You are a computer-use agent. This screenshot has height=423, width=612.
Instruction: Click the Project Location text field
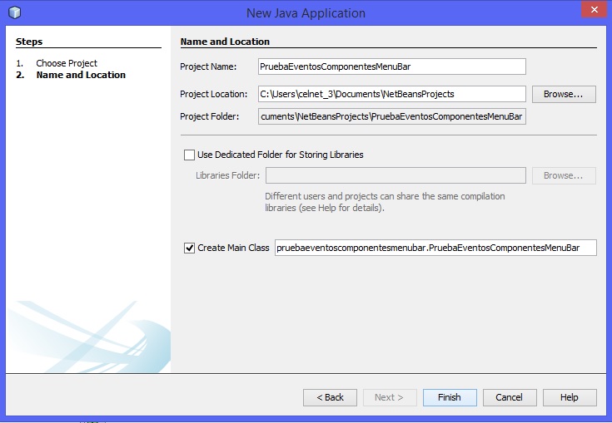[391, 94]
